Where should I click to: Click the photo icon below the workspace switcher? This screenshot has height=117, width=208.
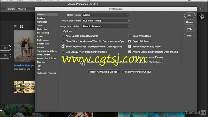[x=201, y=17]
